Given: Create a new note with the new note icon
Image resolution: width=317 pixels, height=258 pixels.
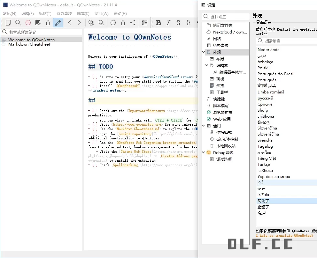Looking at the screenshot, I should [8, 23].
